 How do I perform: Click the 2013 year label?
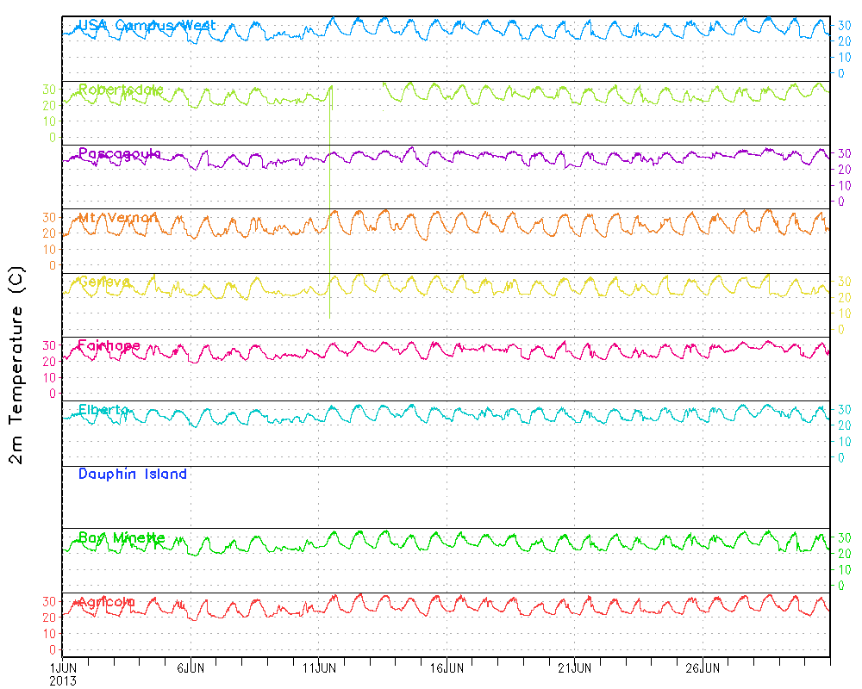click(63, 680)
